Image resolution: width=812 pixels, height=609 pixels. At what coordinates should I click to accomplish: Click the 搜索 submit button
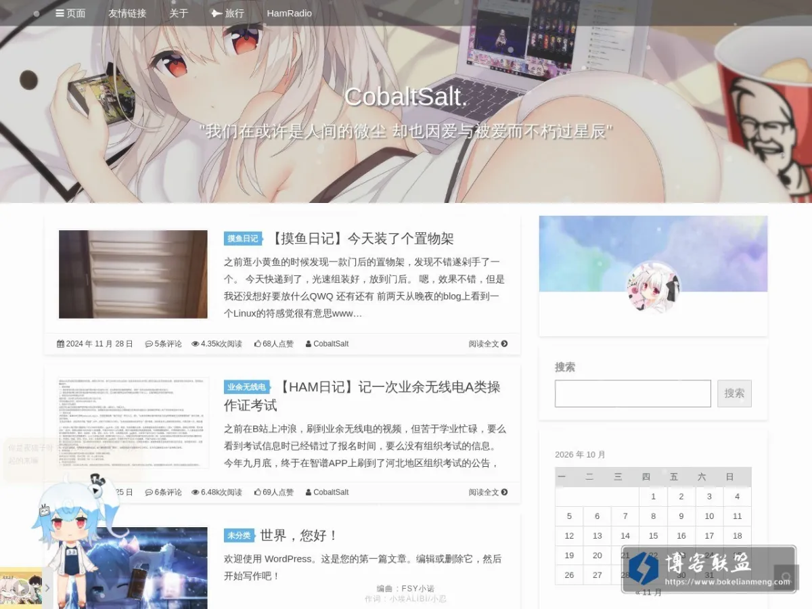tap(734, 393)
